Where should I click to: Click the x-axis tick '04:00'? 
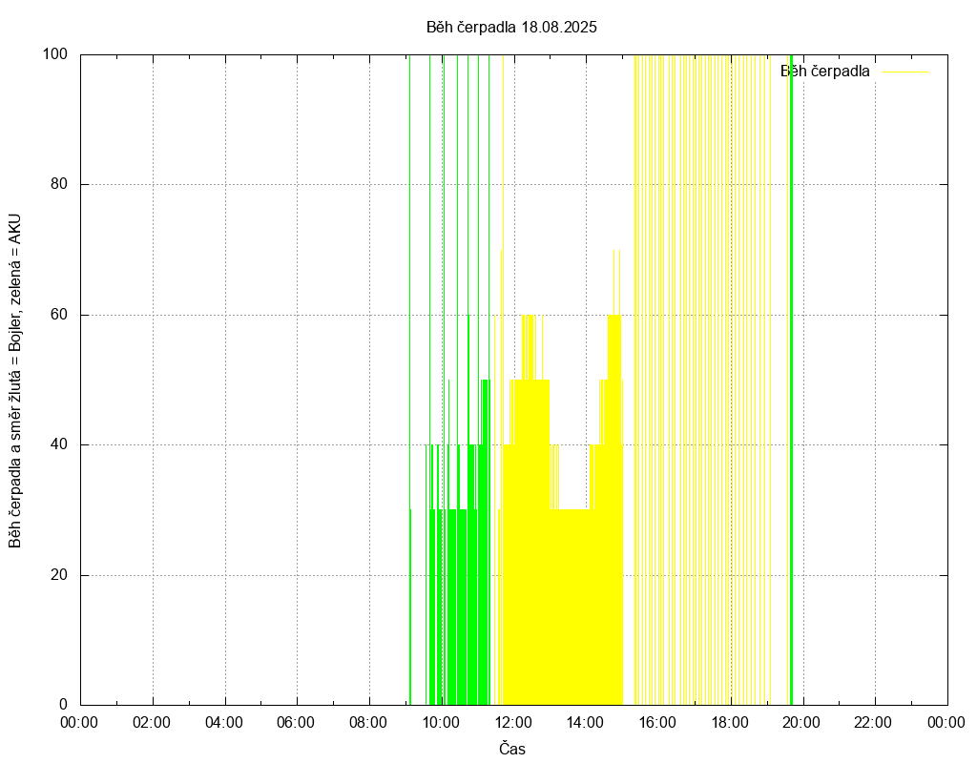point(224,723)
